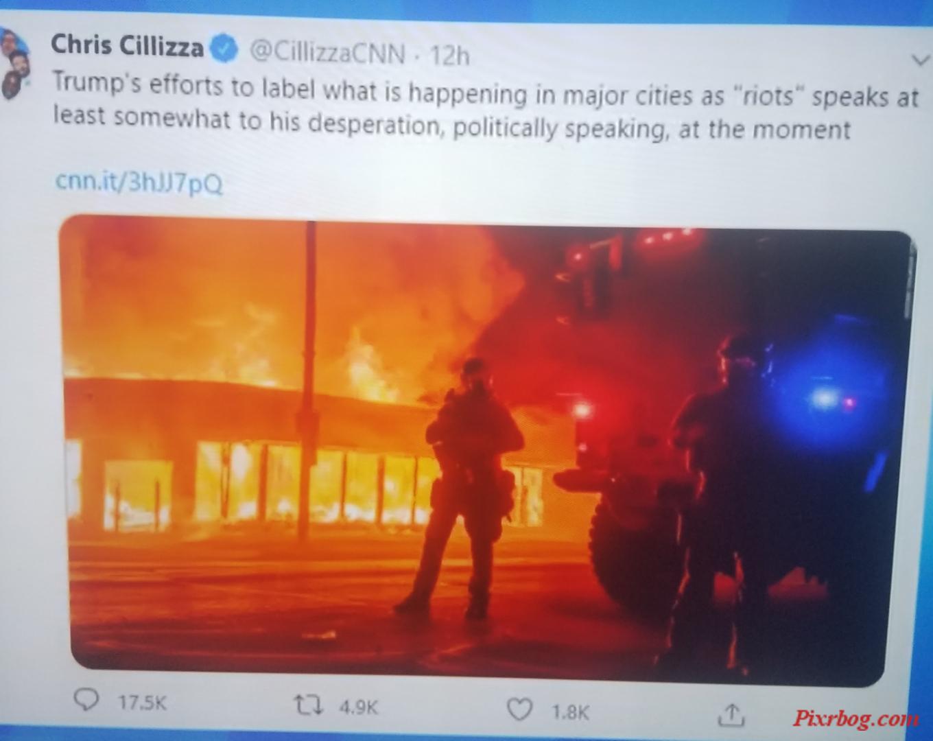Image resolution: width=933 pixels, height=741 pixels.
Task: Open Chris Cillizza's profile avatar
Action: 14,64
